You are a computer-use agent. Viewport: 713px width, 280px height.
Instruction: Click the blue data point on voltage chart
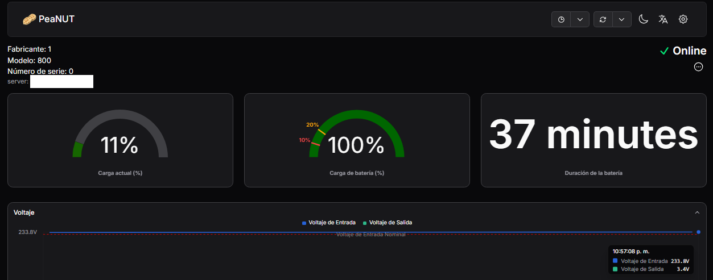pyautogui.click(x=698, y=232)
